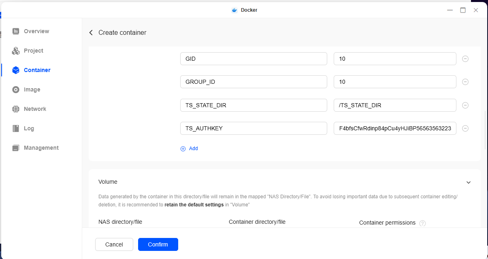Confirm container creation
Viewport: 488px width, 259px height.
point(158,244)
